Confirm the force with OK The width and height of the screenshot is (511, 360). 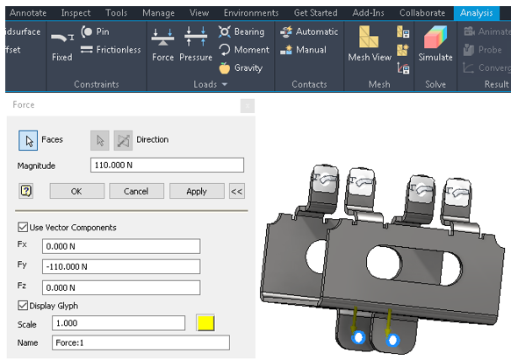[77, 191]
